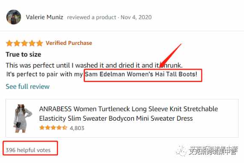Click the 396 helpful votes text
Screen dimensions: 244x163
coord(28,150)
